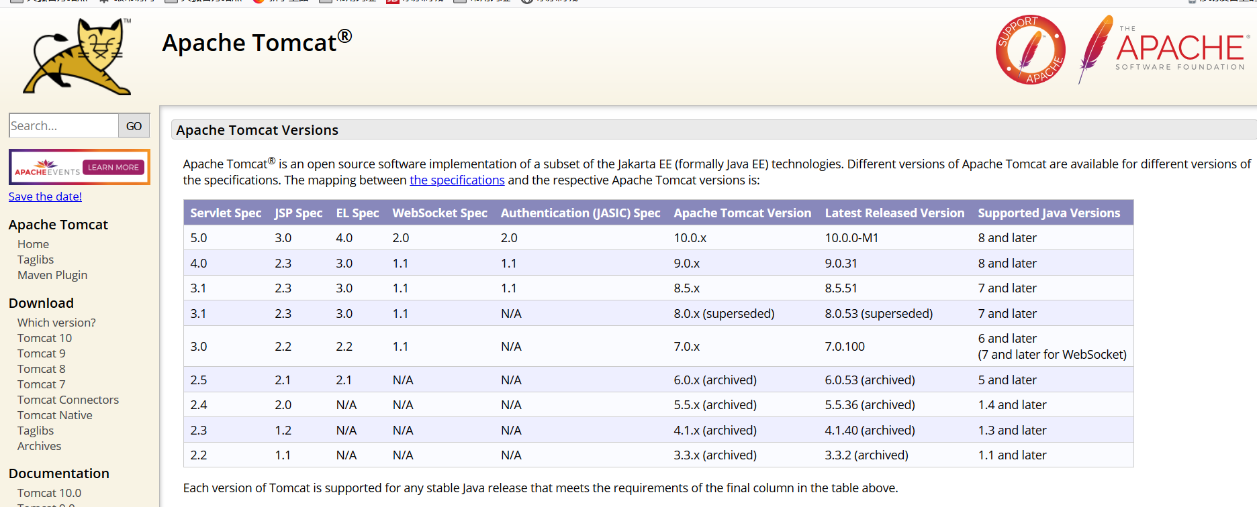The image size is (1257, 507).
Task: Open Maven Plugin sidebar link
Action: [x=52, y=275]
